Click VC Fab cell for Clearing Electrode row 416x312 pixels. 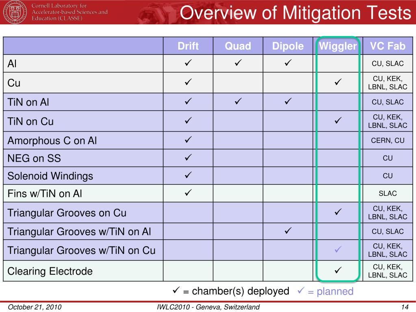388,271
